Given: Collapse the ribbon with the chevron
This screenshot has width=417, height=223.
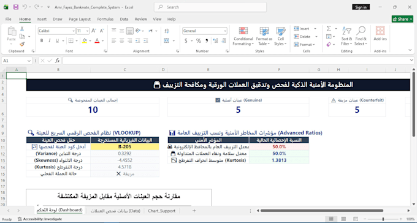Looking at the screenshot, I should coord(410,50).
